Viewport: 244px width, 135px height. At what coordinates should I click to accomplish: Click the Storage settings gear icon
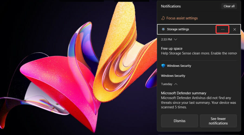163,29
